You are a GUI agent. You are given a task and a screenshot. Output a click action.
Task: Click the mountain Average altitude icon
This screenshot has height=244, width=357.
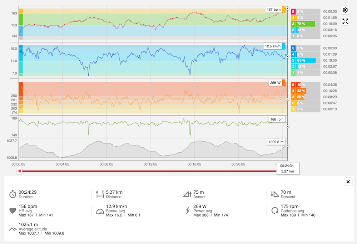[13, 229]
